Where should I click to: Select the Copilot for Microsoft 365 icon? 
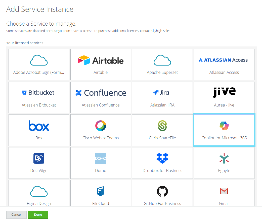[224, 126]
